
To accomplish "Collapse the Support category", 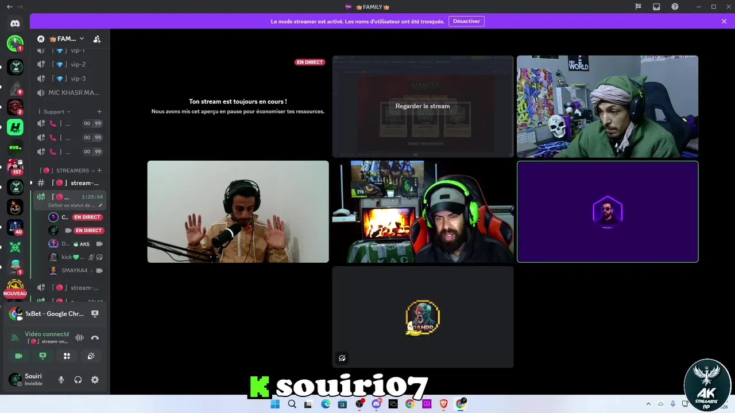I will pos(57,112).
